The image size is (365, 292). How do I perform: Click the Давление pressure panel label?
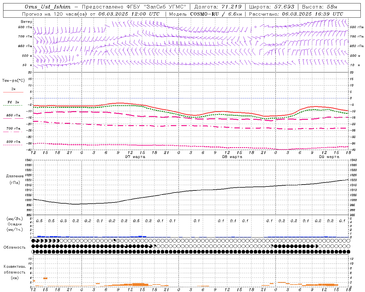[x=15, y=176]
